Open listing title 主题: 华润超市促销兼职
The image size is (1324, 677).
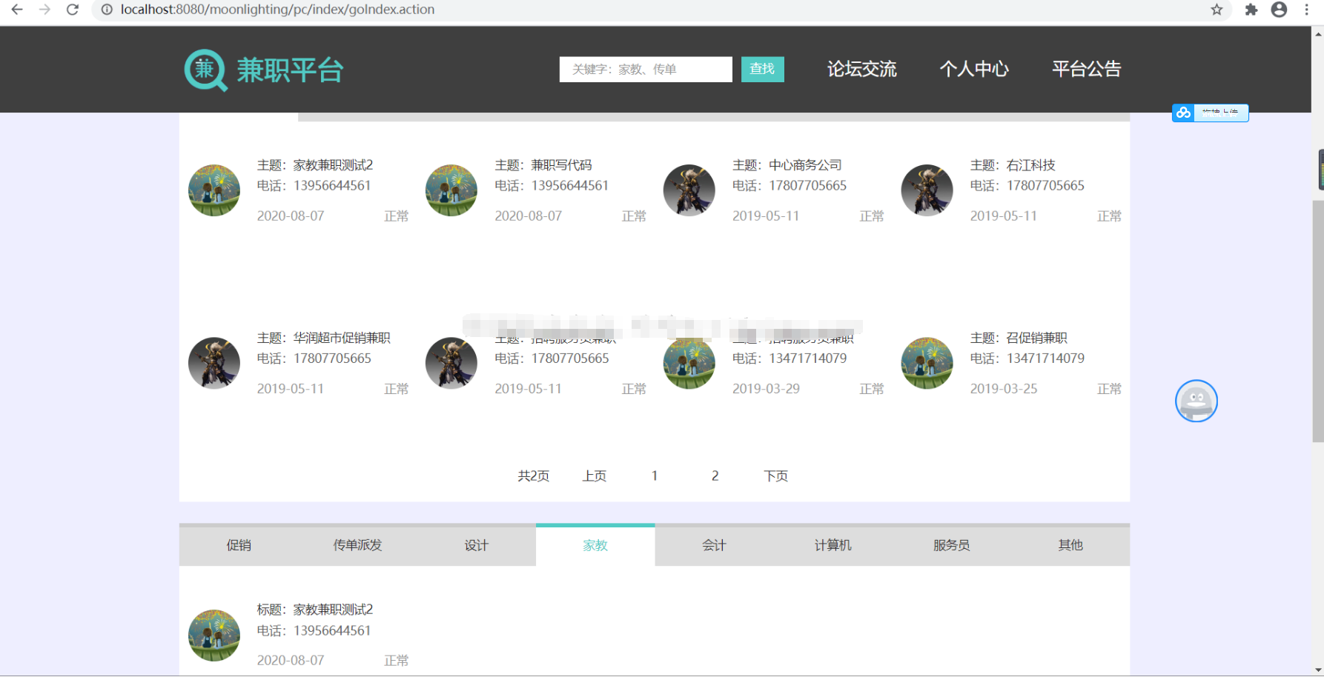pos(324,338)
